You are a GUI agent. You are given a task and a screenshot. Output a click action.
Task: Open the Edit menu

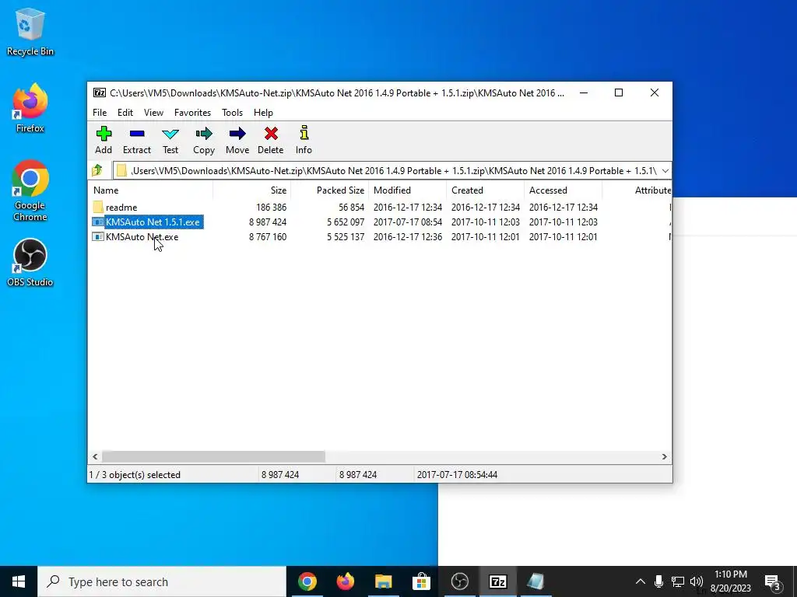tap(125, 113)
